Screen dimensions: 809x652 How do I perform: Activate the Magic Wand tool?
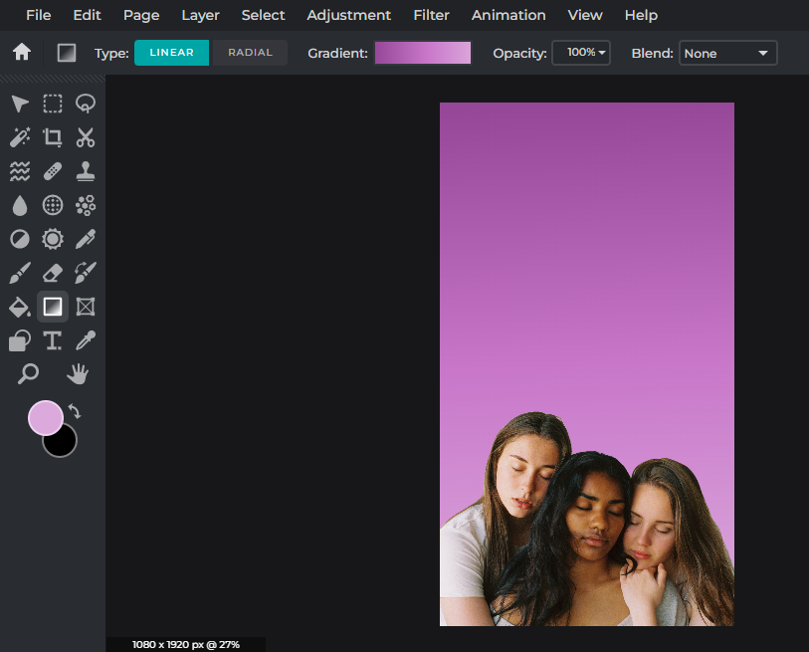pos(19,137)
